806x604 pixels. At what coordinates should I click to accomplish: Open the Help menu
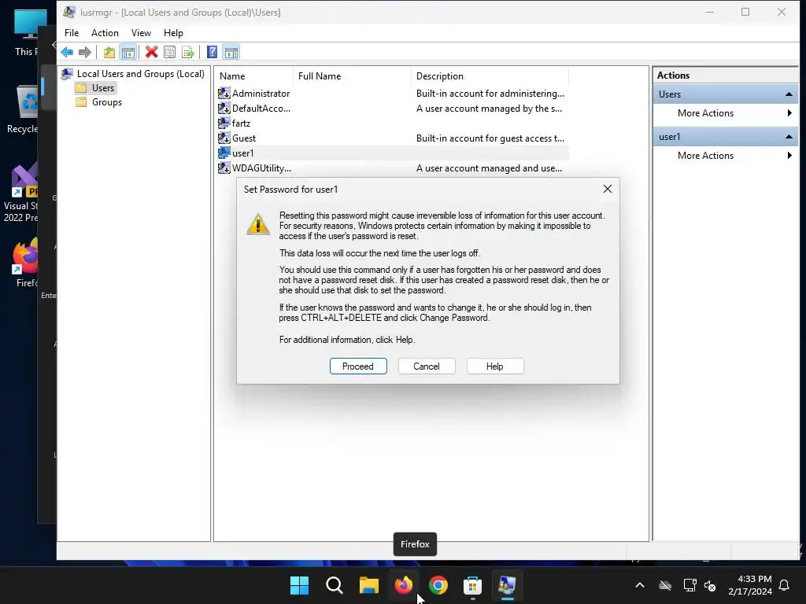click(x=173, y=33)
